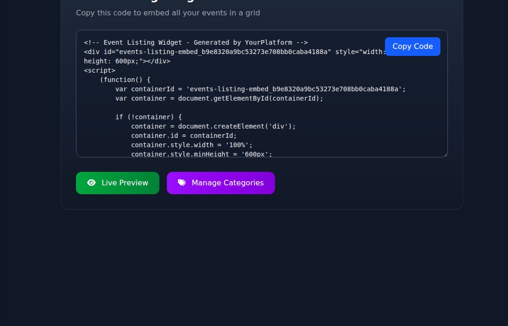
Task: Click the "container.style.width = '100%'" line
Action: click(192, 145)
